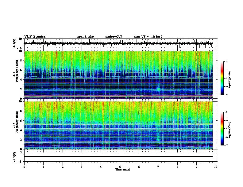
Task: Click the '8' kHz tick label on the ch.1 axis
Action: (x=21, y=61)
